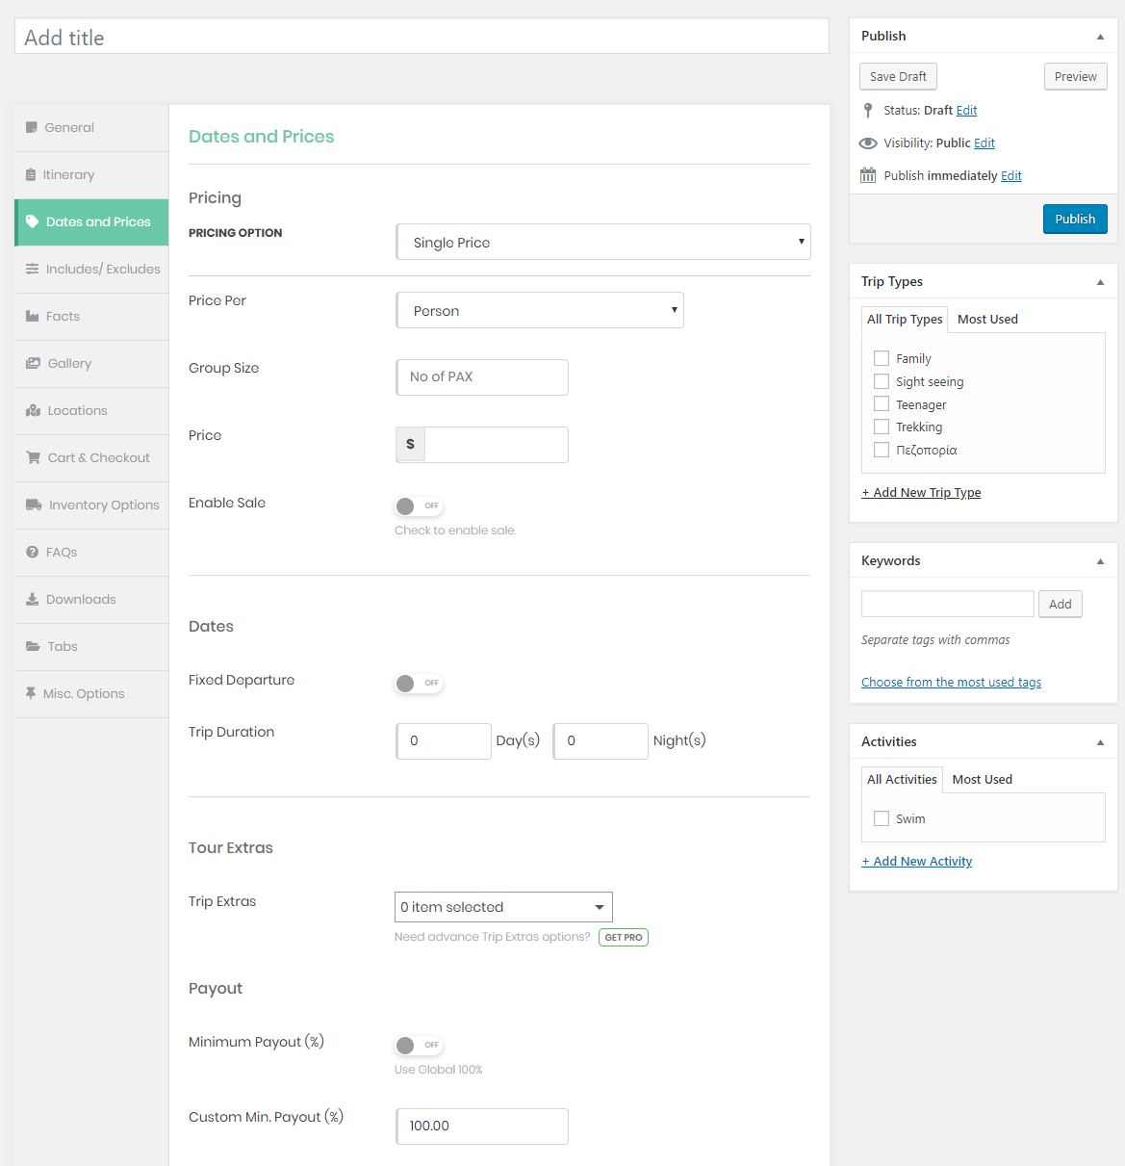1125x1166 pixels.
Task: Click the Cart & Checkout cart icon
Action: point(34,457)
